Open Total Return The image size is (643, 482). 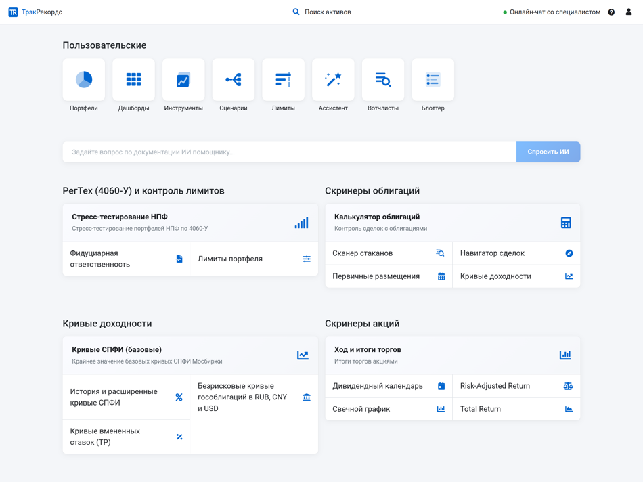[x=516, y=409]
